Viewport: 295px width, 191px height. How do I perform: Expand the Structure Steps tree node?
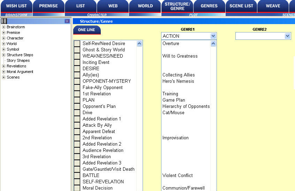pos(3,55)
